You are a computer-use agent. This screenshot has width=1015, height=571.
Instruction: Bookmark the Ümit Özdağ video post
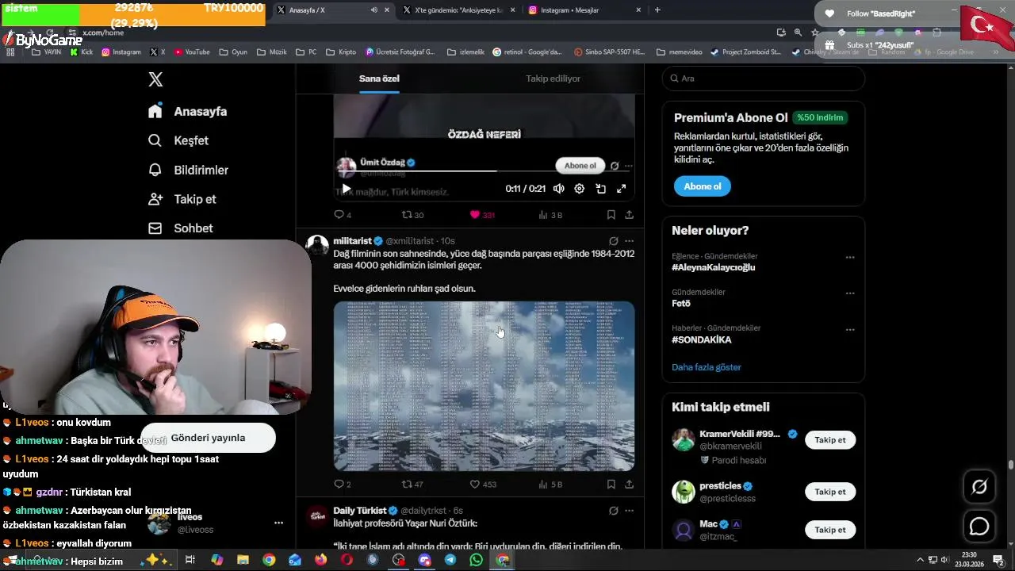pyautogui.click(x=611, y=215)
